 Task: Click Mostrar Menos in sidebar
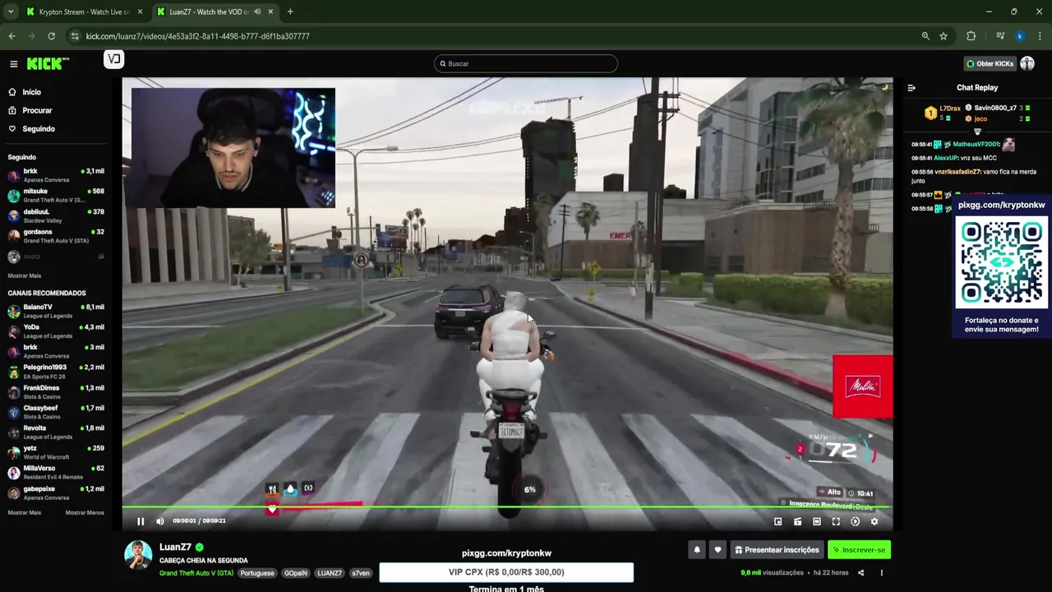85,512
